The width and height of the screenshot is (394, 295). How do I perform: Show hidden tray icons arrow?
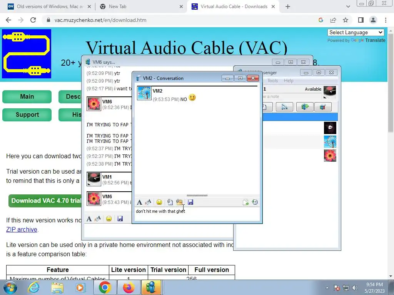(x=327, y=288)
